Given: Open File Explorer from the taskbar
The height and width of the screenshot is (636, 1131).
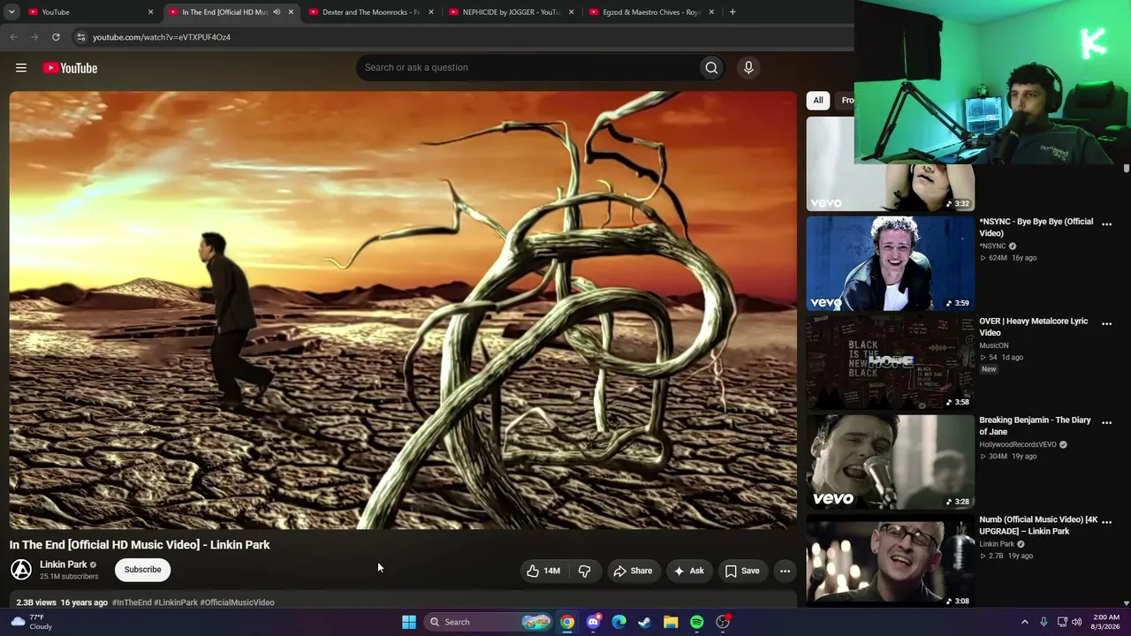Looking at the screenshot, I should point(671,622).
